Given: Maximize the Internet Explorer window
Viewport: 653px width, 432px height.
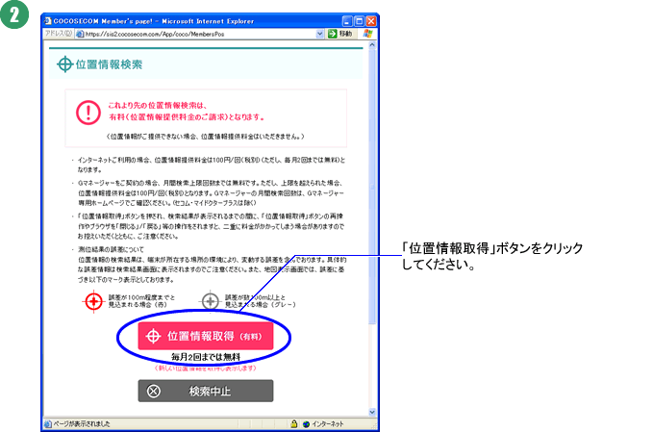Looking at the screenshot, I should [359, 21].
